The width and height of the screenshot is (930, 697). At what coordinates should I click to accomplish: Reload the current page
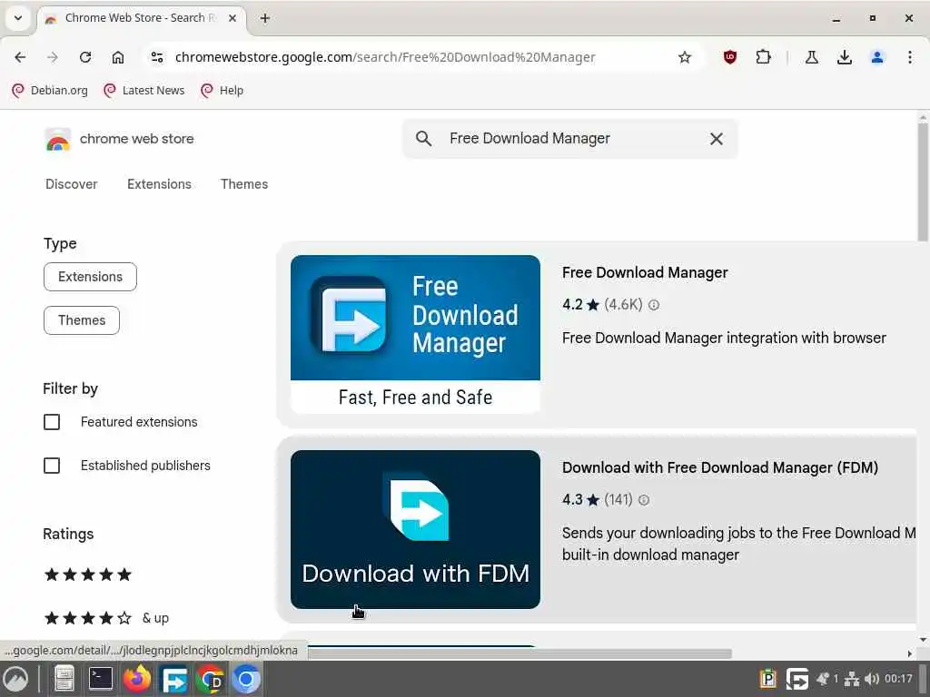coord(85,57)
